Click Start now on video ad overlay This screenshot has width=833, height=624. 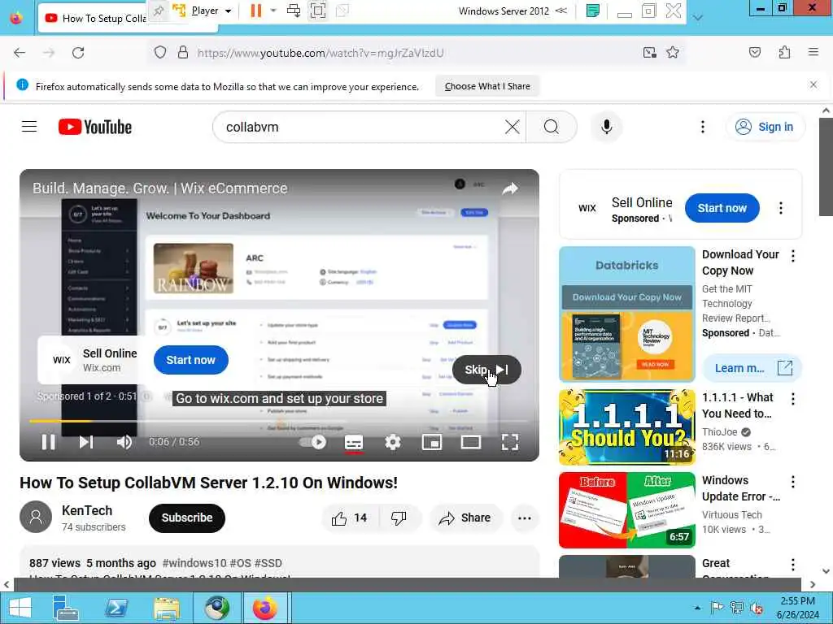tap(190, 360)
